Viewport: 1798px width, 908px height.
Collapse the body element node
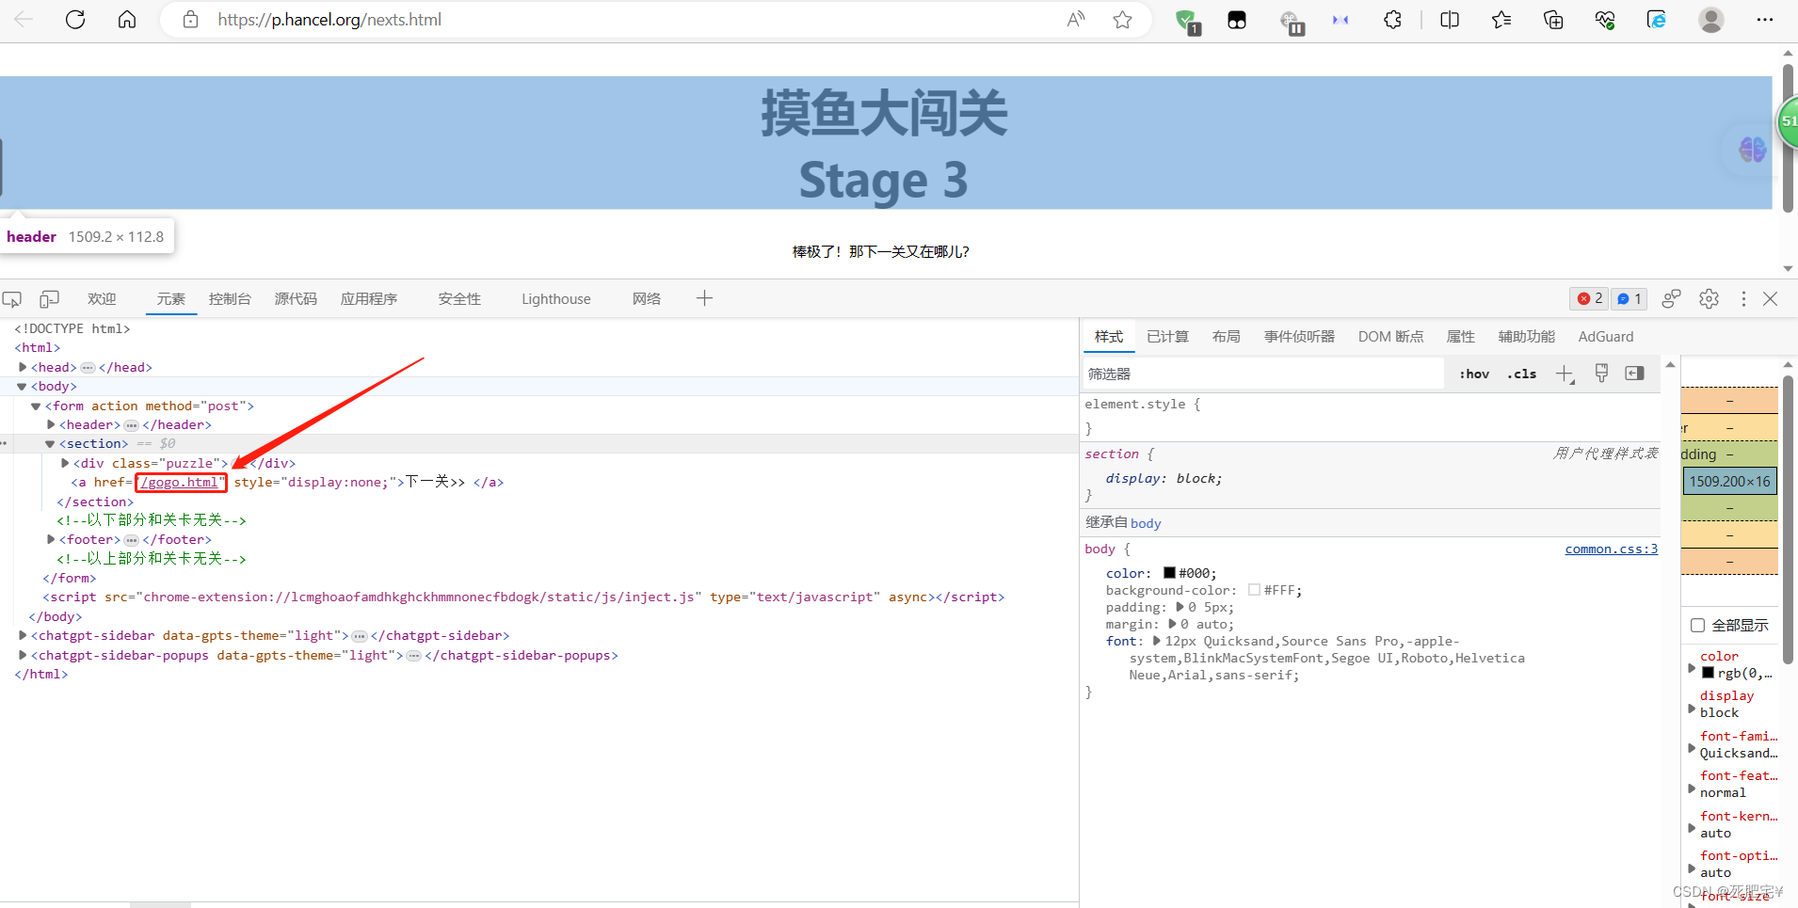click(22, 387)
